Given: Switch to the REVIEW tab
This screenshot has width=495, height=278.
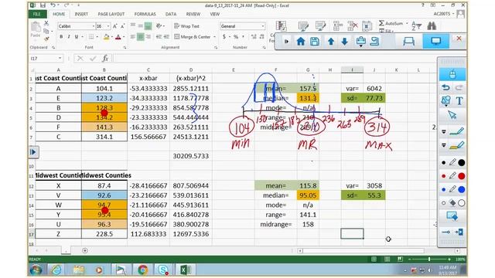Looking at the screenshot, I should click(193, 14).
